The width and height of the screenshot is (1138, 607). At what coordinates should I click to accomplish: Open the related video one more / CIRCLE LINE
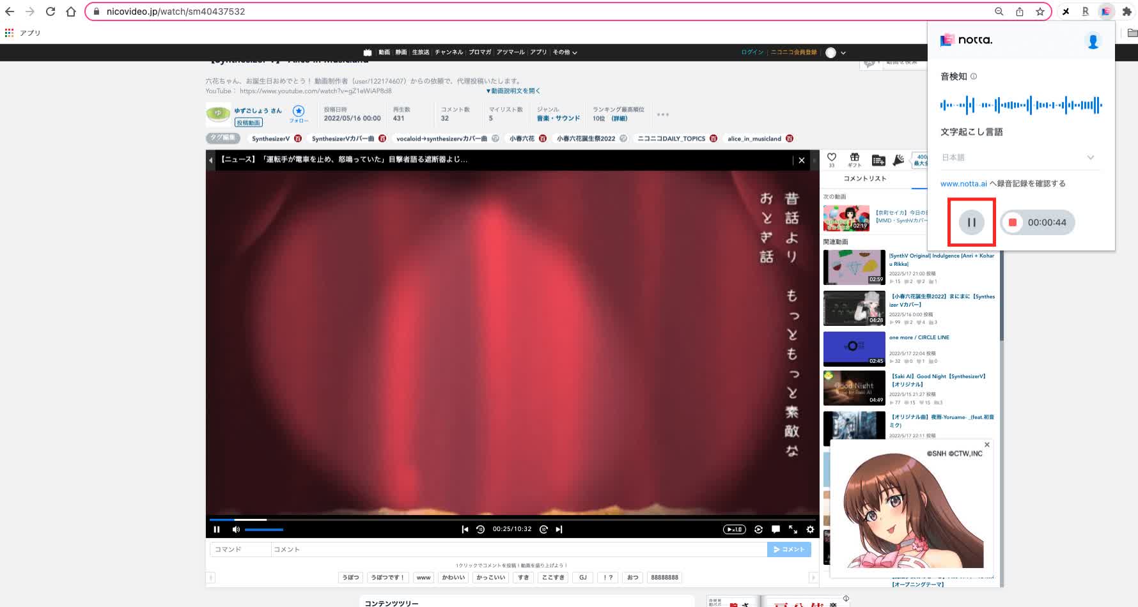[919, 337]
